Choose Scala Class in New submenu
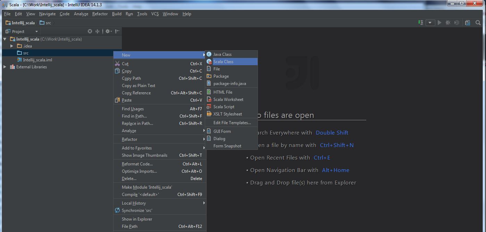Image resolution: width=486 pixels, height=232 pixels. click(x=231, y=62)
